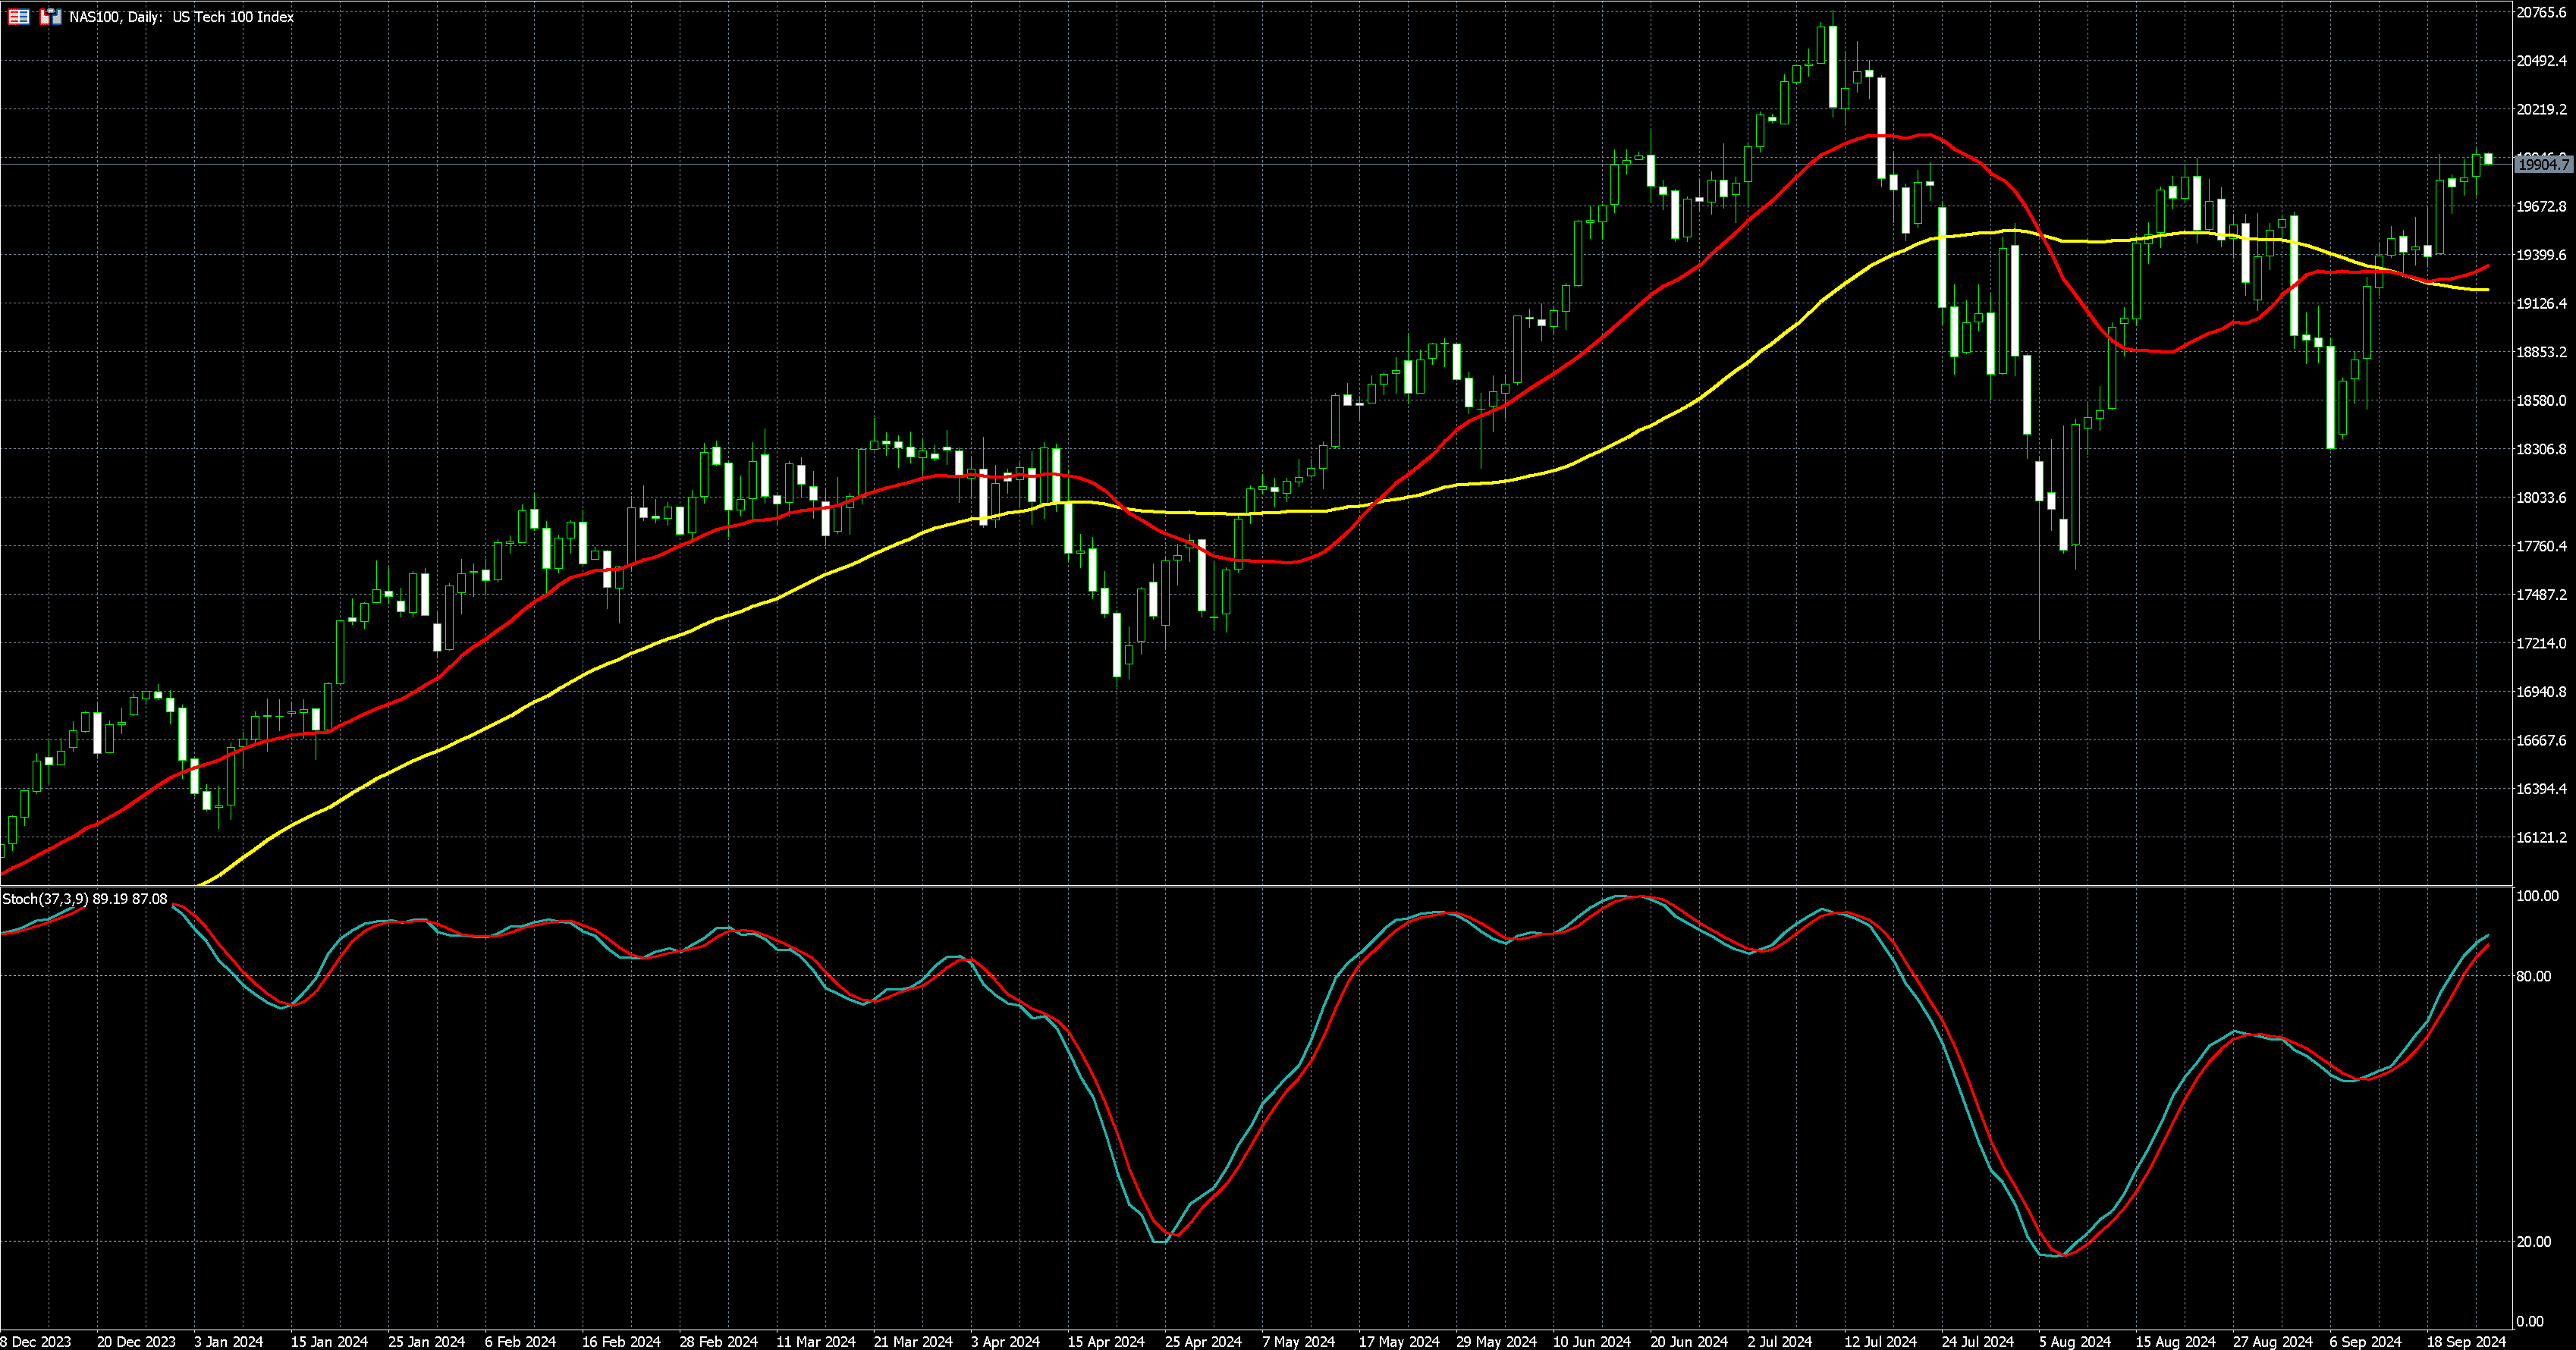The width and height of the screenshot is (2576, 1350).
Task: Click the current price label 19904.7
Action: tap(2543, 165)
